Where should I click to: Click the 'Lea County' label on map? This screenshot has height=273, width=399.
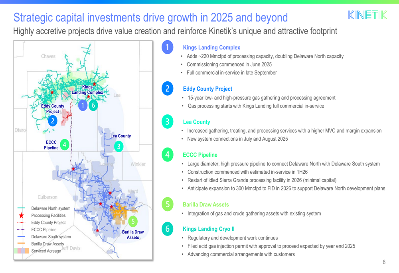click(120, 136)
